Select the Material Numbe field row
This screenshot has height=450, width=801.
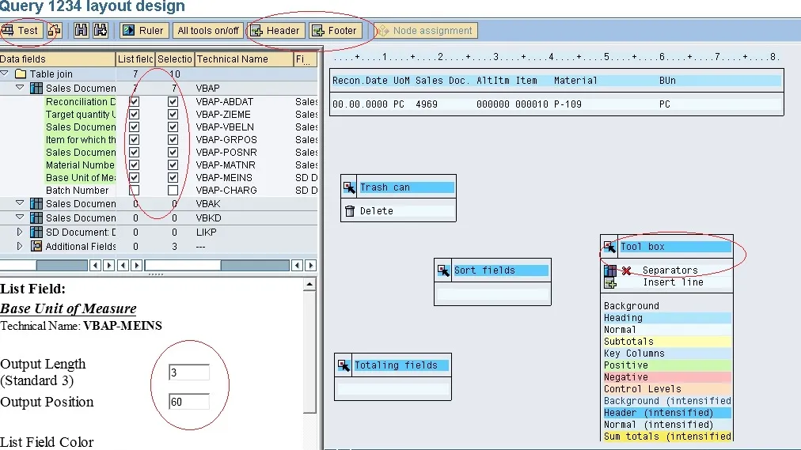tap(80, 164)
